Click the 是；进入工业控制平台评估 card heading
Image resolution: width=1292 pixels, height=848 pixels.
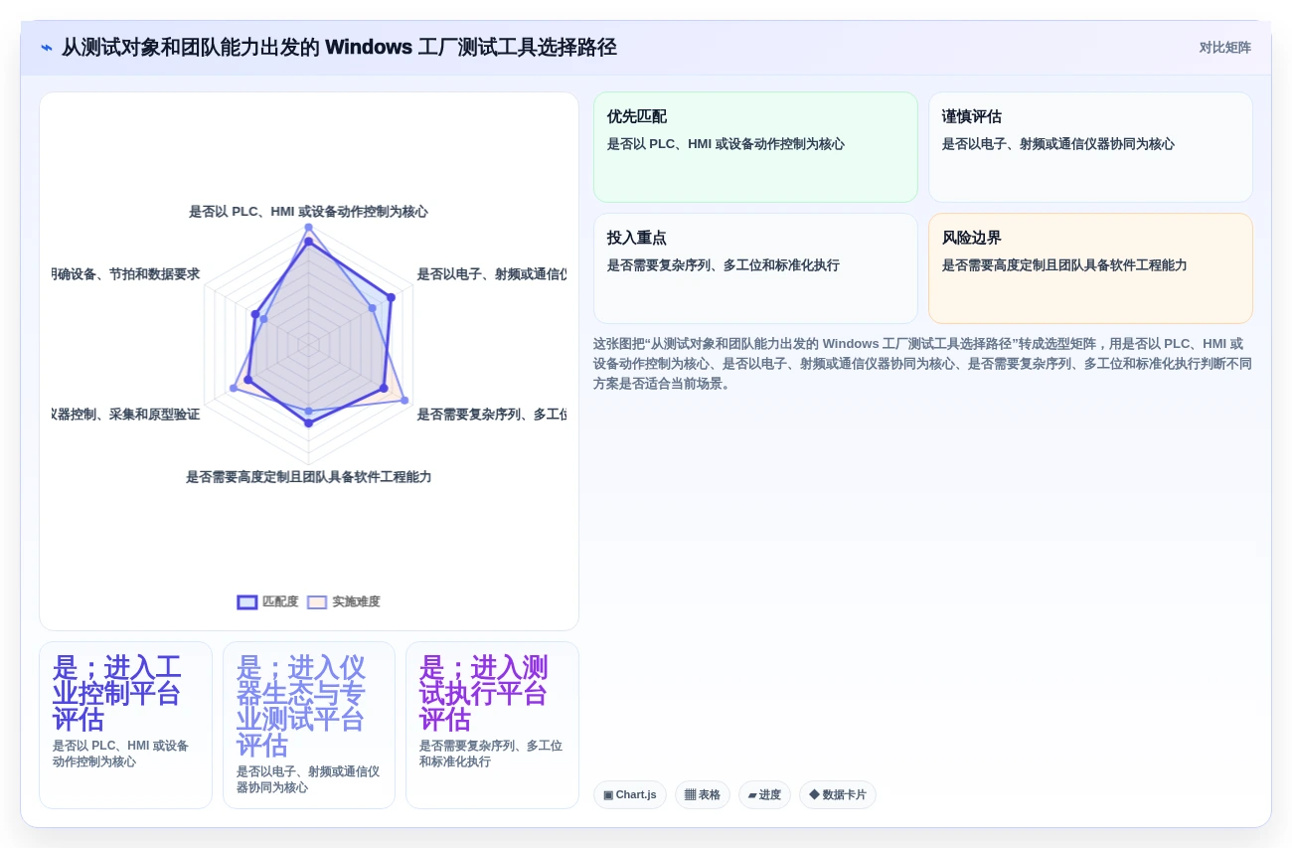[117, 693]
